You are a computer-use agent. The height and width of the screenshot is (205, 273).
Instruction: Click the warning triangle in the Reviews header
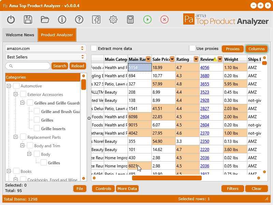tap(215, 59)
